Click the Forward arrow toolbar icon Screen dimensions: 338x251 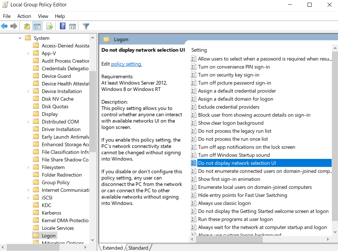(x=14, y=26)
